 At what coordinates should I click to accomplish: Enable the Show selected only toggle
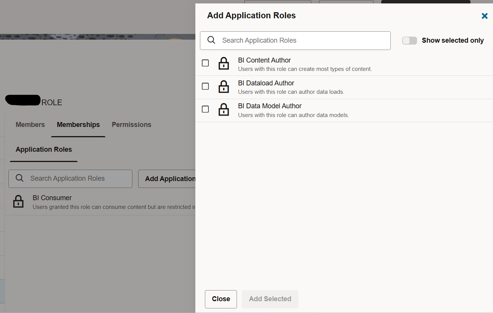click(410, 40)
